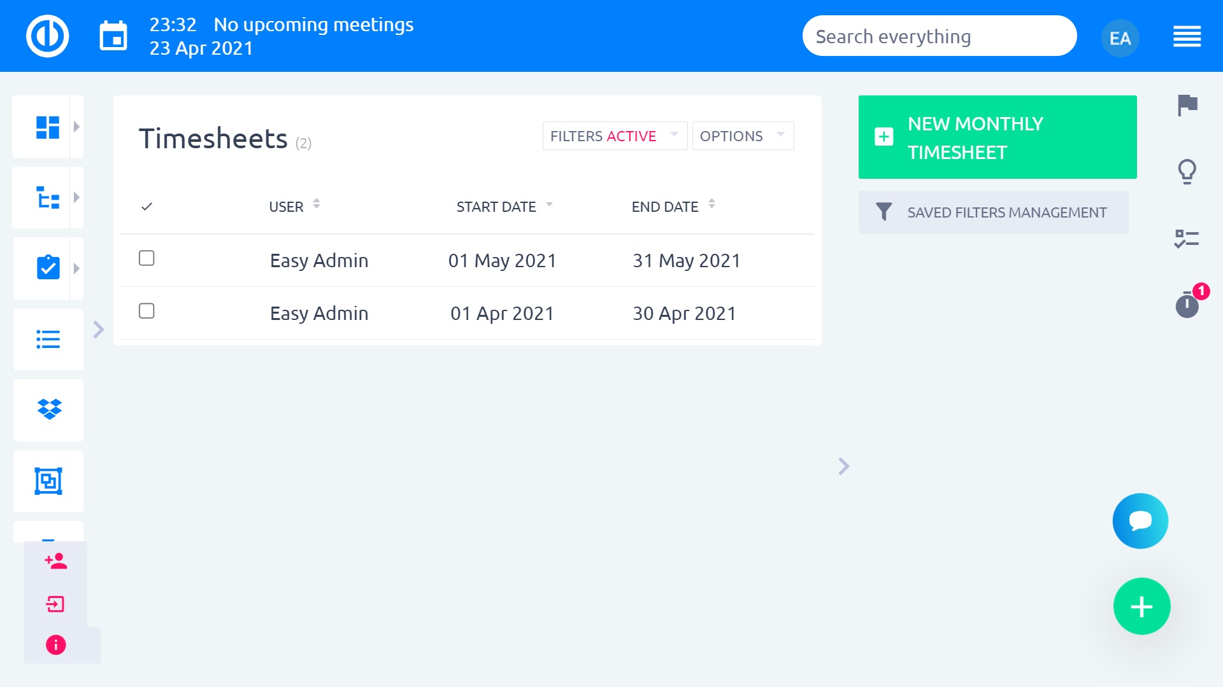Expand the Filters Active dropdown
The width and height of the screenshot is (1223, 687).
(614, 136)
